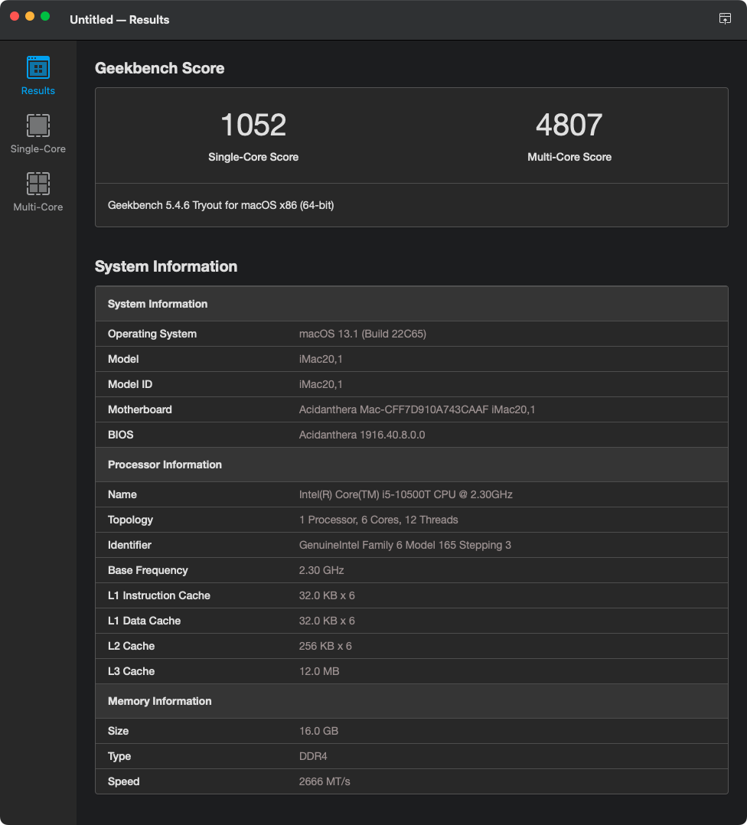Viewport: 747px width, 825px height.
Task: Click the macOS 13.1 (Build 22C65) value
Action: pyautogui.click(x=363, y=334)
